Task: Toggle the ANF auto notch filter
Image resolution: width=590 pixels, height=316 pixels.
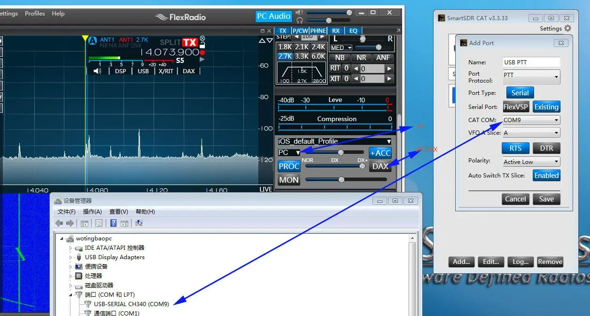Action: [383, 58]
